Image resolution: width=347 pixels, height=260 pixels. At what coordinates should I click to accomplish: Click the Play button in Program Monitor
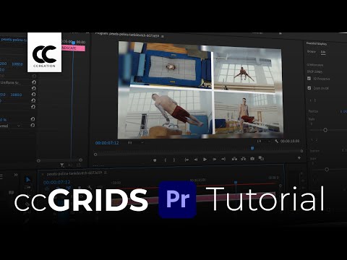(205, 160)
